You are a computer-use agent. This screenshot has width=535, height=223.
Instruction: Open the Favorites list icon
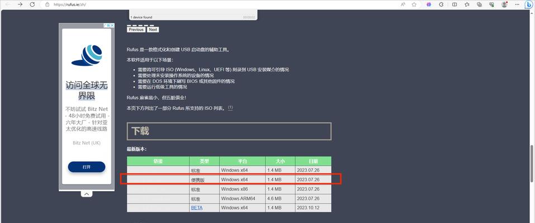tap(467, 4)
